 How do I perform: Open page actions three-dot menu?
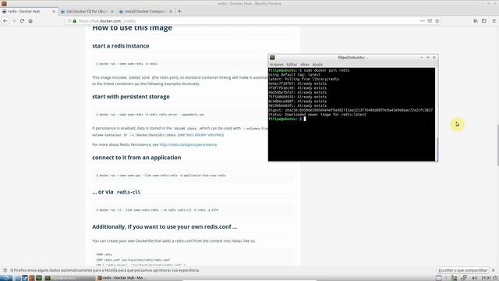point(423,21)
